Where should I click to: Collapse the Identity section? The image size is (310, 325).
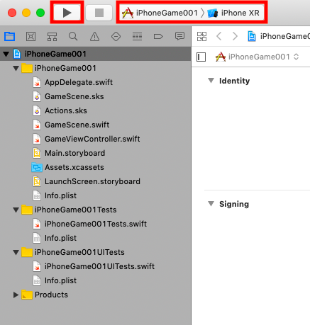tap(211, 81)
